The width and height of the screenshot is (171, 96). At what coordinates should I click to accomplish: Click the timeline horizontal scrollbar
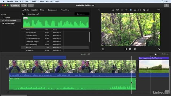coord(14,95)
